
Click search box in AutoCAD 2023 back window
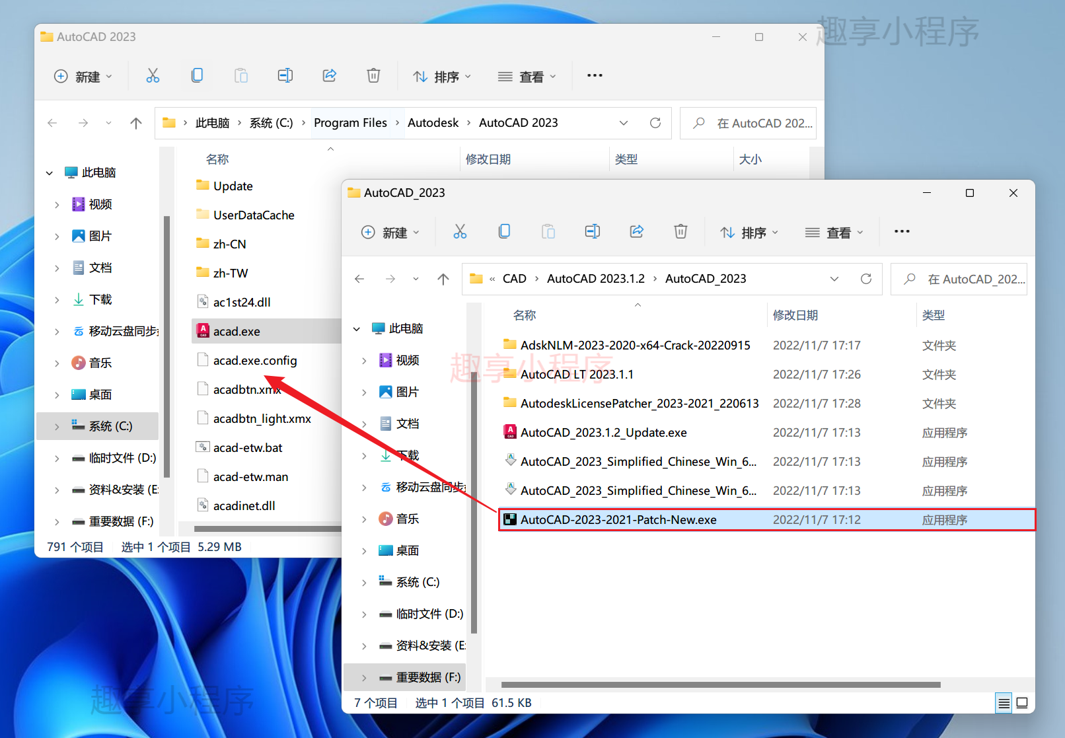point(748,123)
